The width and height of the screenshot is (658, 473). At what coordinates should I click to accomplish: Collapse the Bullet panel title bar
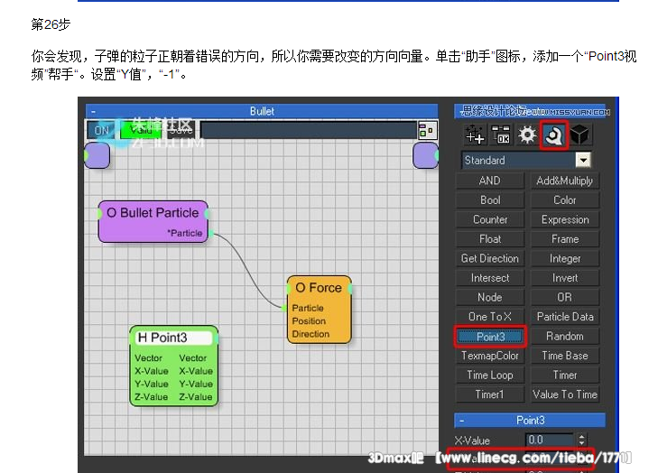[x=262, y=111]
